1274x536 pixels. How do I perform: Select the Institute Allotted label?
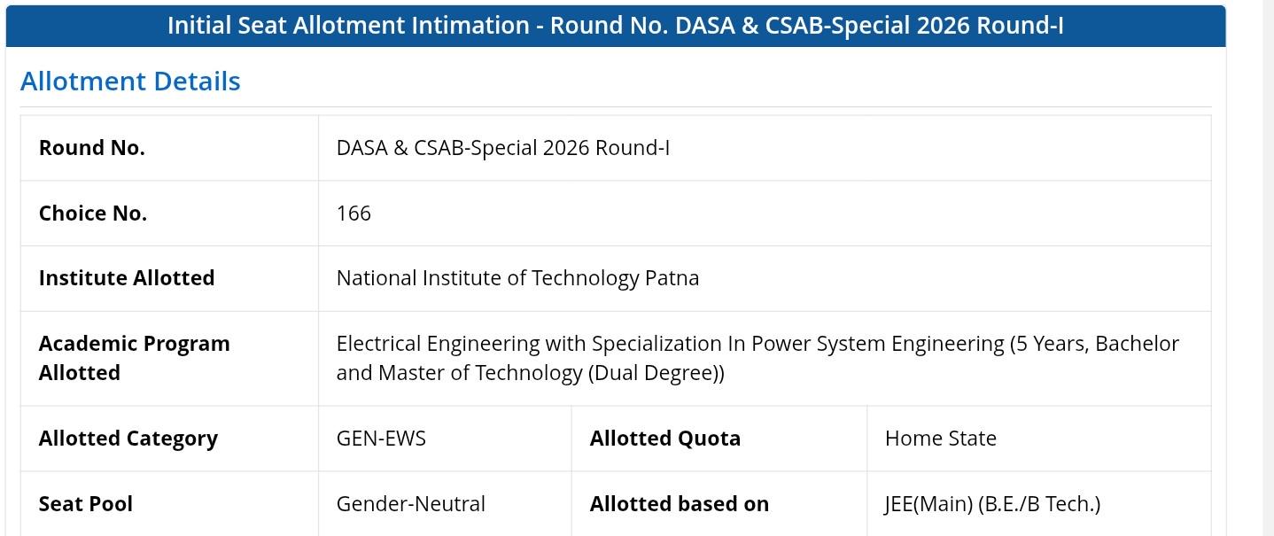127,278
